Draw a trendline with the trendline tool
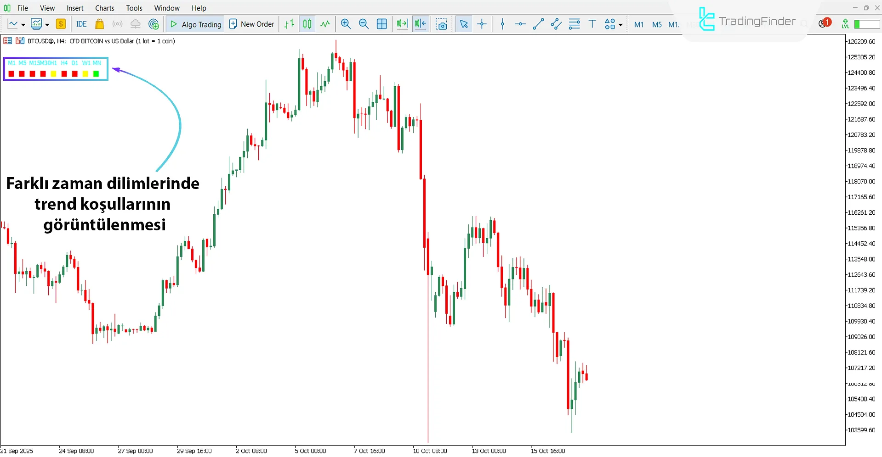 (538, 24)
